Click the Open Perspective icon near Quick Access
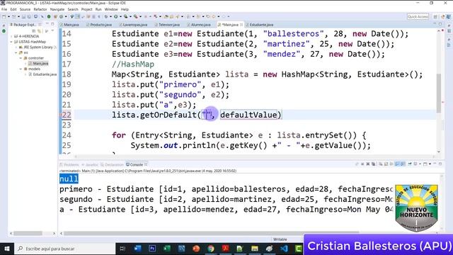Viewport: 453px width, 255px height. (x=435, y=17)
